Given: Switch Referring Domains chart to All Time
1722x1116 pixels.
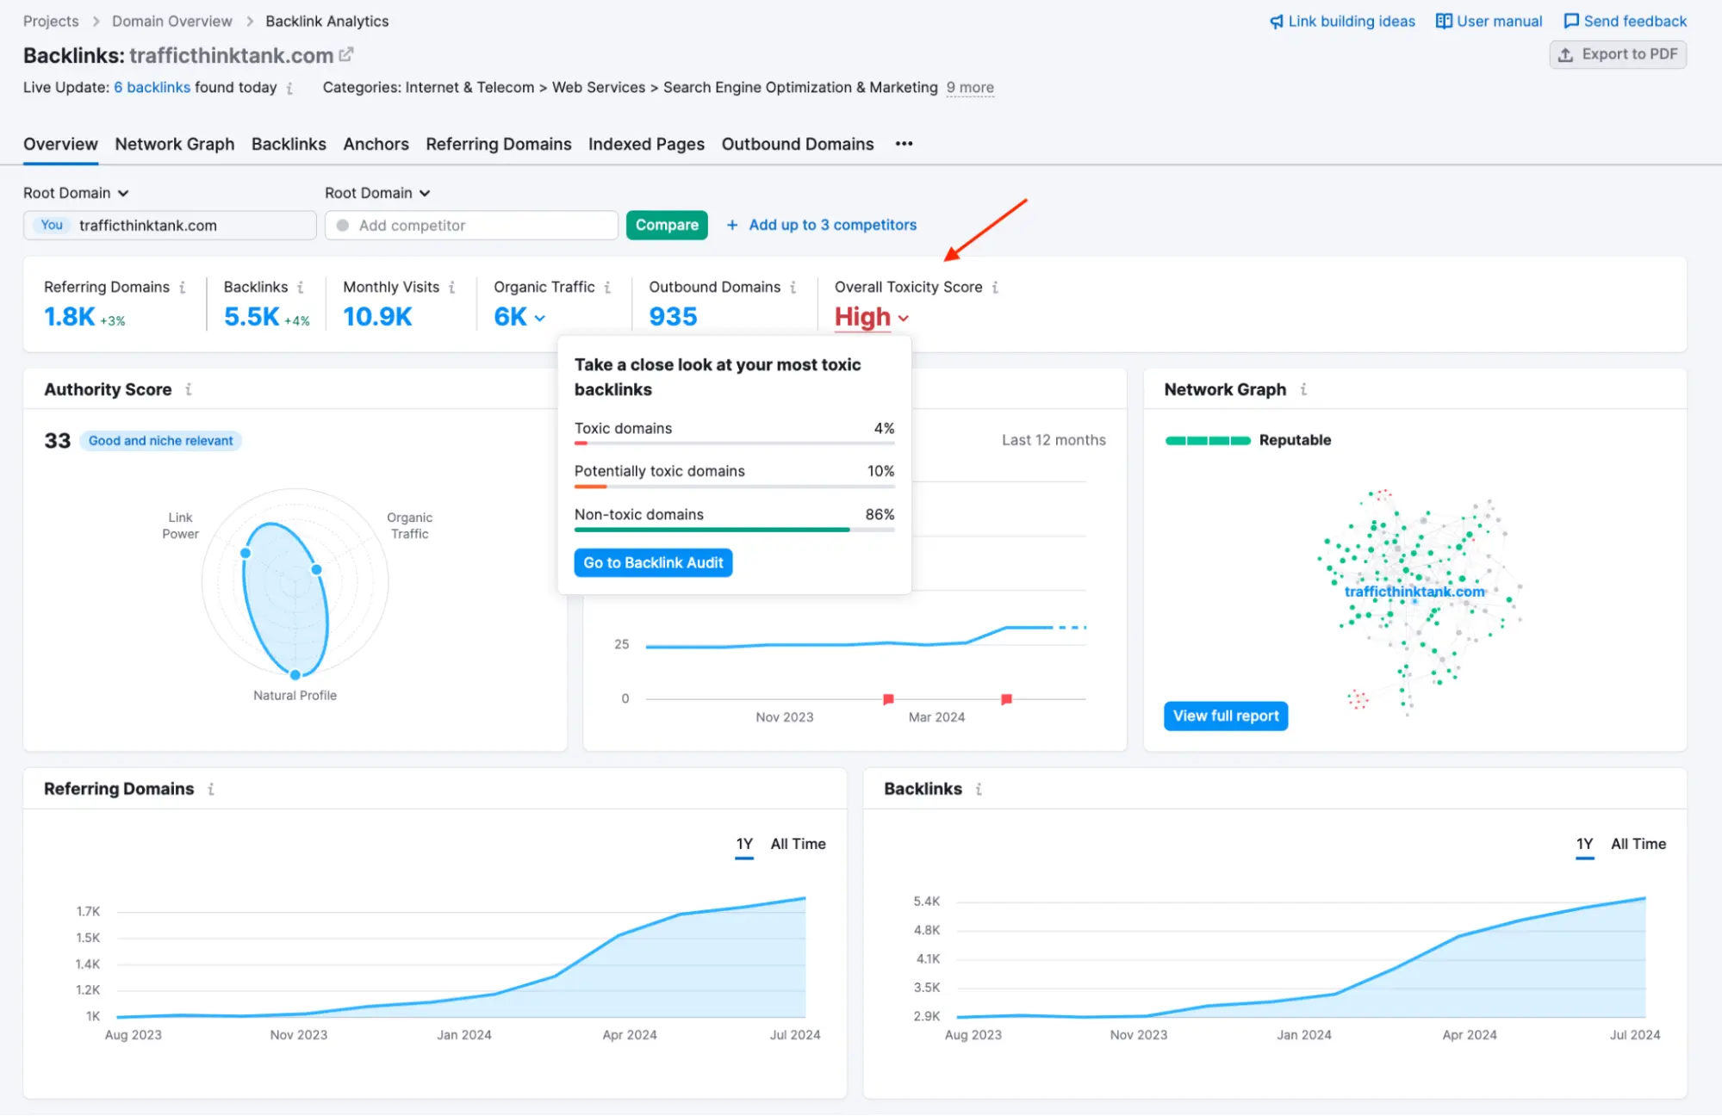Looking at the screenshot, I should click(x=797, y=844).
